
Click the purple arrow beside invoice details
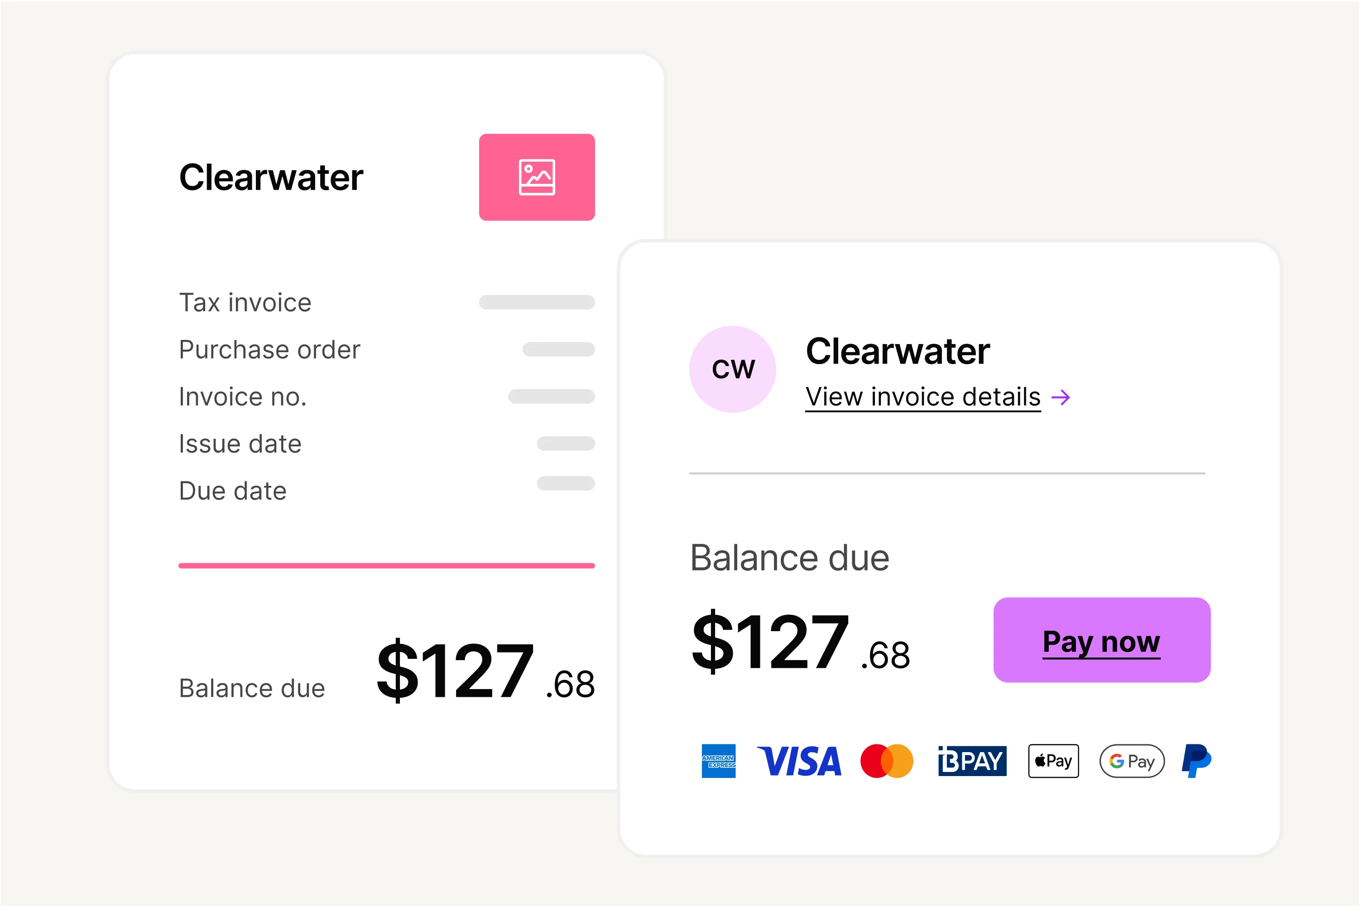(x=1060, y=398)
